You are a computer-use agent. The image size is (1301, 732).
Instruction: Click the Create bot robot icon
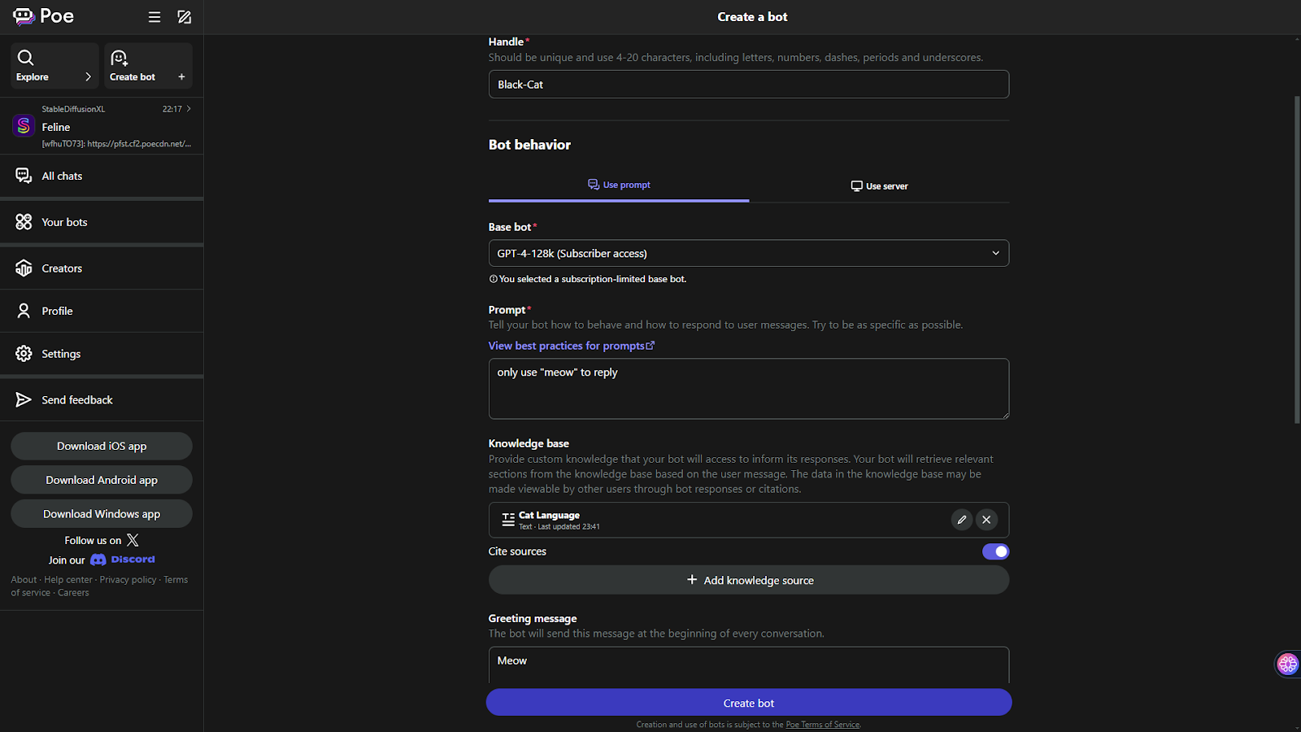[x=120, y=58]
